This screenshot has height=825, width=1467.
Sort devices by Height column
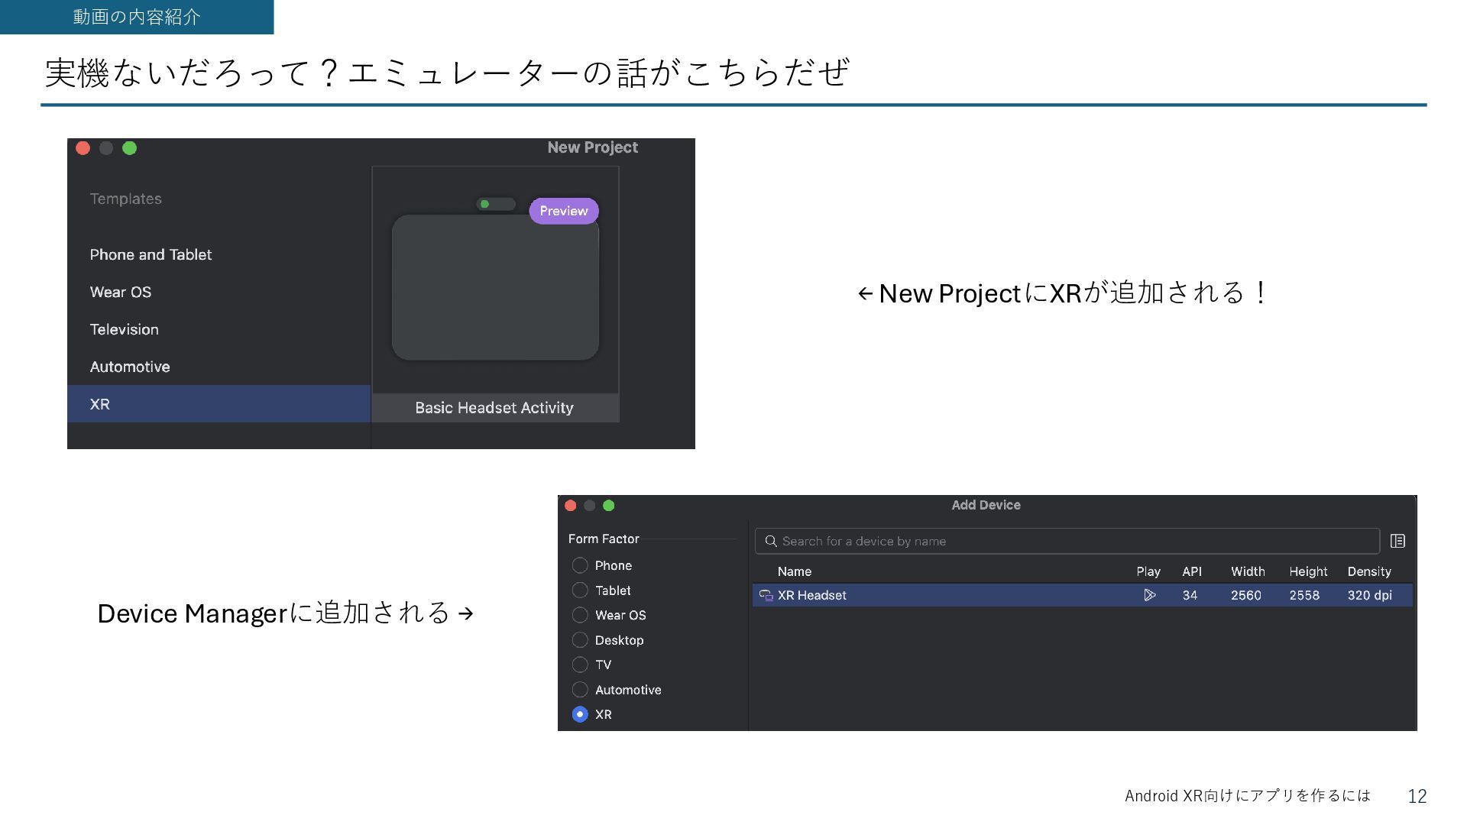tap(1308, 571)
